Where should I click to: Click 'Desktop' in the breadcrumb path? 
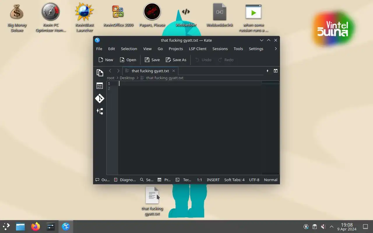(x=127, y=78)
